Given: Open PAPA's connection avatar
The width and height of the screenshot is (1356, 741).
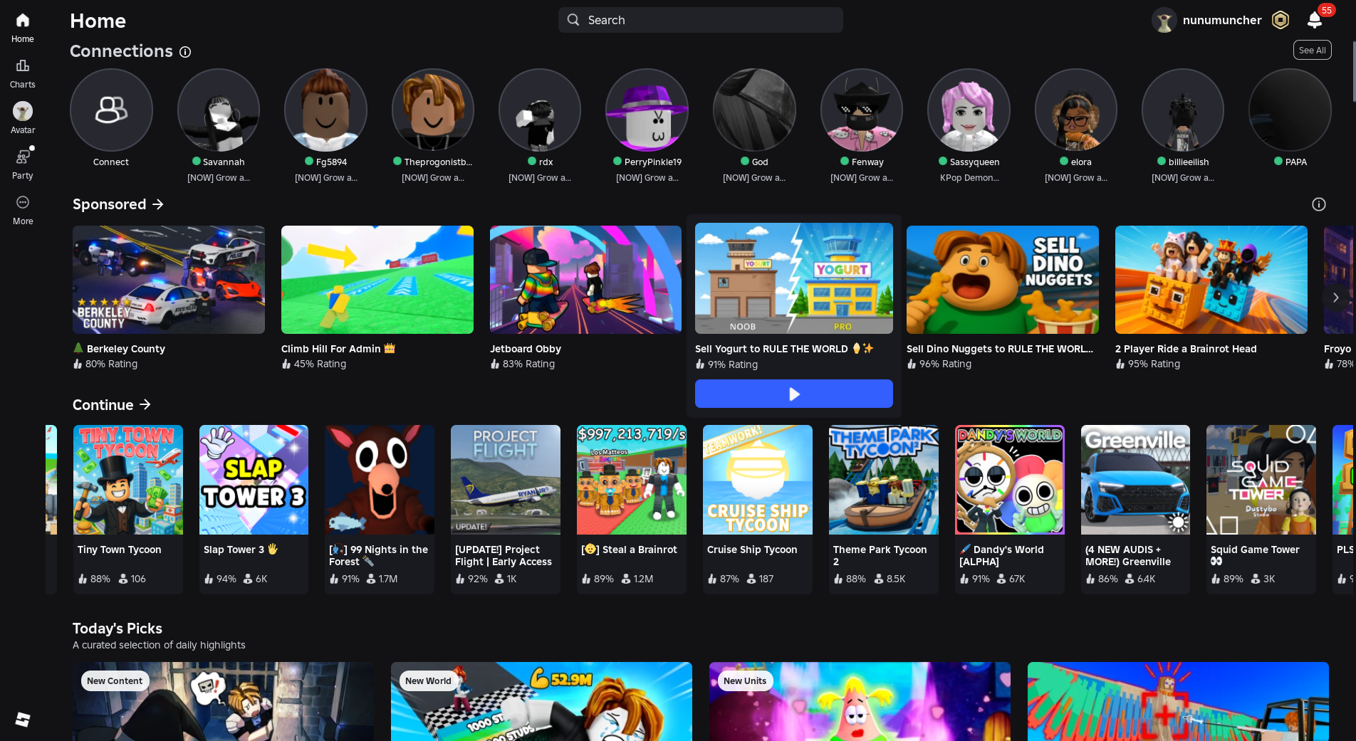Looking at the screenshot, I should click(1290, 110).
